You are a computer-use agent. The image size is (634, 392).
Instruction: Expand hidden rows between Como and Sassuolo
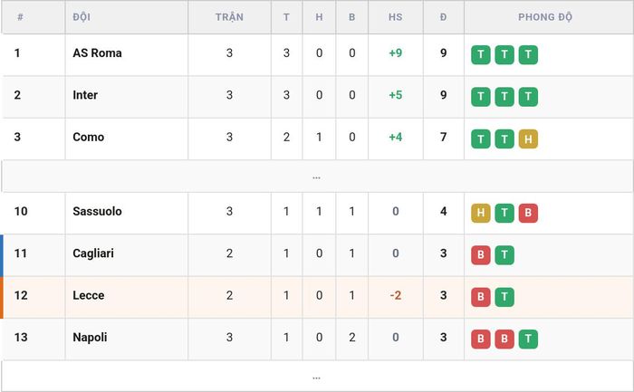pyautogui.click(x=317, y=177)
